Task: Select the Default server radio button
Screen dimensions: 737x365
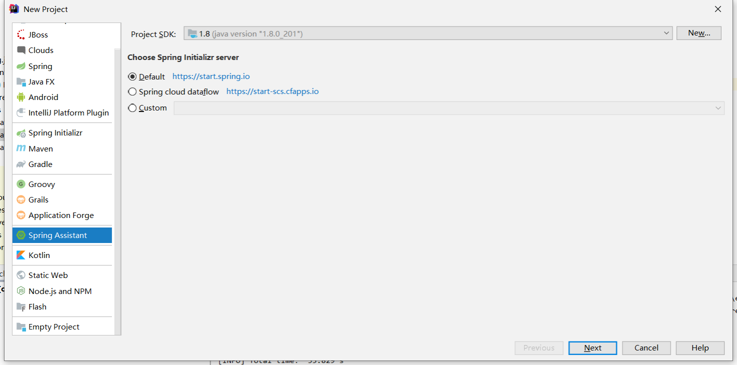Action: [132, 77]
